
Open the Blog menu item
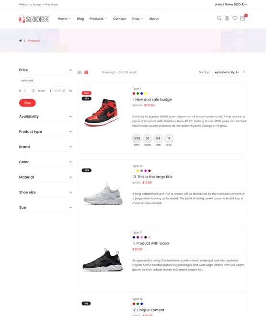(x=80, y=19)
